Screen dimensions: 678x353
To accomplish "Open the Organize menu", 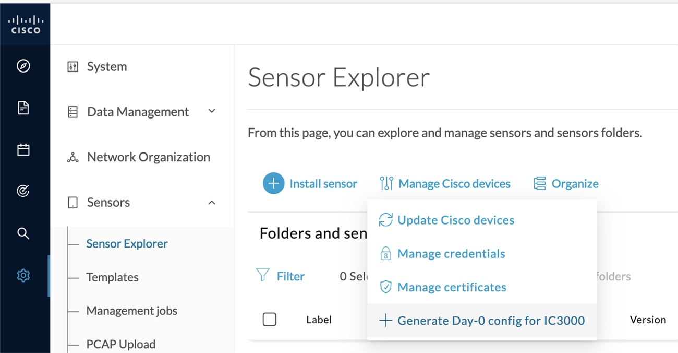I will [x=566, y=183].
